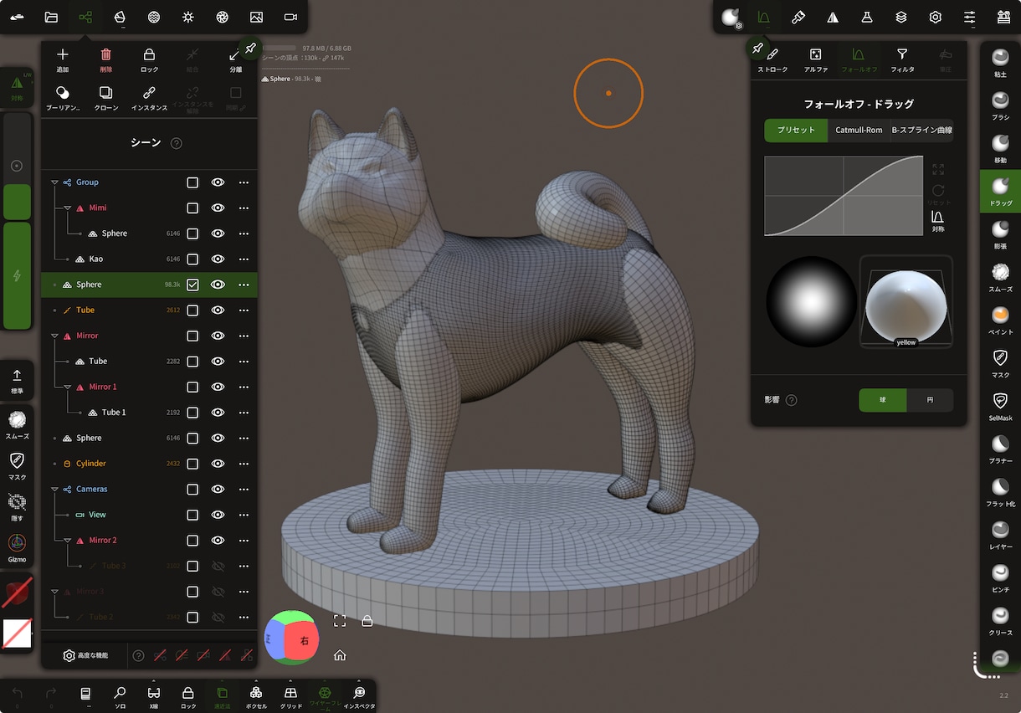
Task: Select the クリース (Crease) tool
Action: [1000, 622]
